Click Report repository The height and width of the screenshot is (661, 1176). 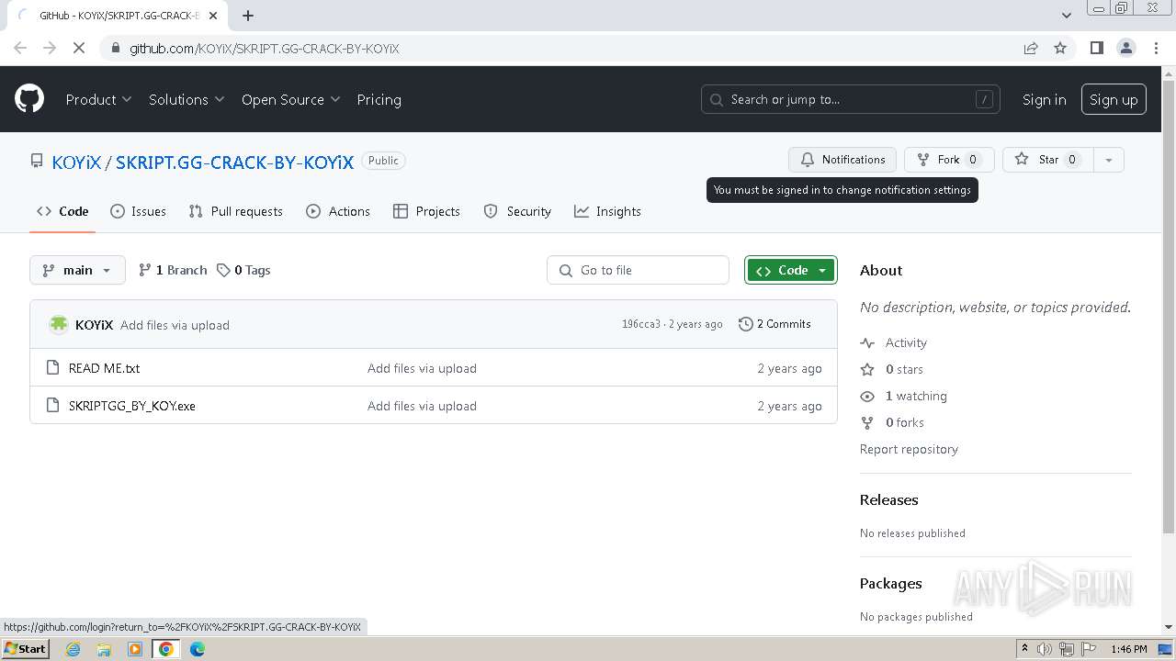pos(909,449)
